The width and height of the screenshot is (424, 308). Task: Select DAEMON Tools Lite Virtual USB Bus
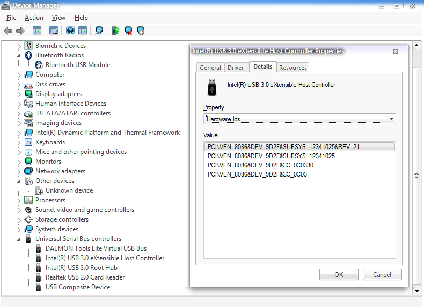[x=96, y=248]
